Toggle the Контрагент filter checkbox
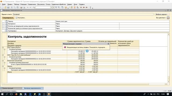This screenshot has width=172, height=96. tap(3, 24)
